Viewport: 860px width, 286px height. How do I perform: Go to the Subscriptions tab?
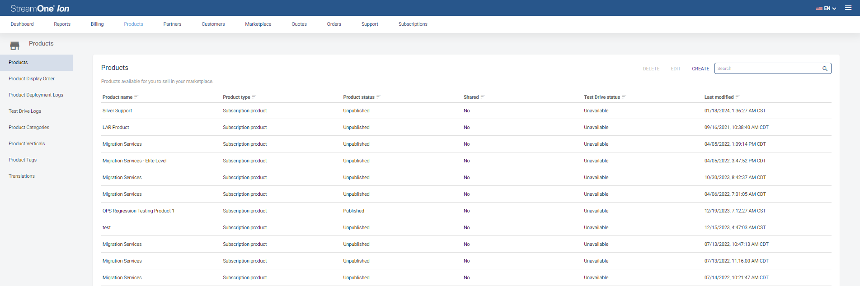(413, 24)
